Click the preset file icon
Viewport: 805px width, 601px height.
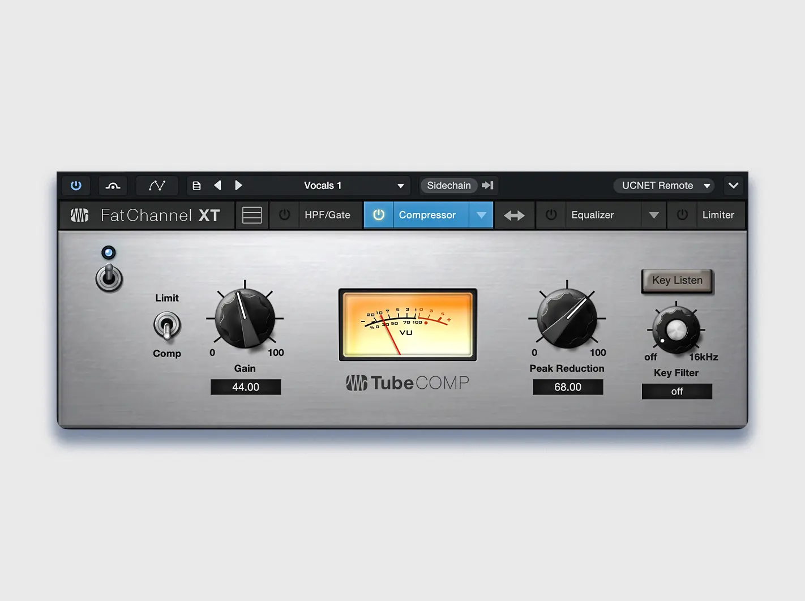coord(196,186)
